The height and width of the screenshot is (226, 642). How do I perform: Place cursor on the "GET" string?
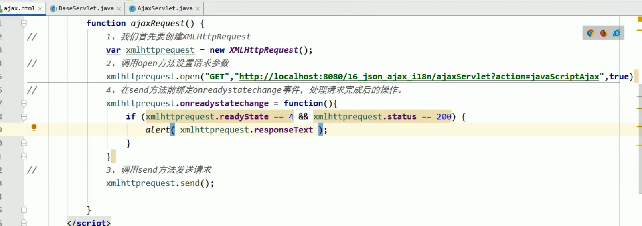pyautogui.click(x=217, y=77)
